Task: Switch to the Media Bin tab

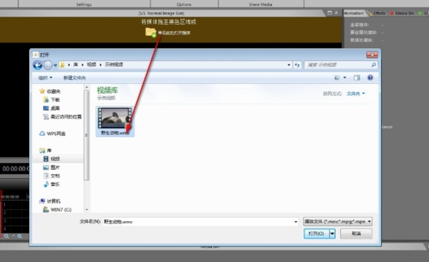Action: coord(403,13)
